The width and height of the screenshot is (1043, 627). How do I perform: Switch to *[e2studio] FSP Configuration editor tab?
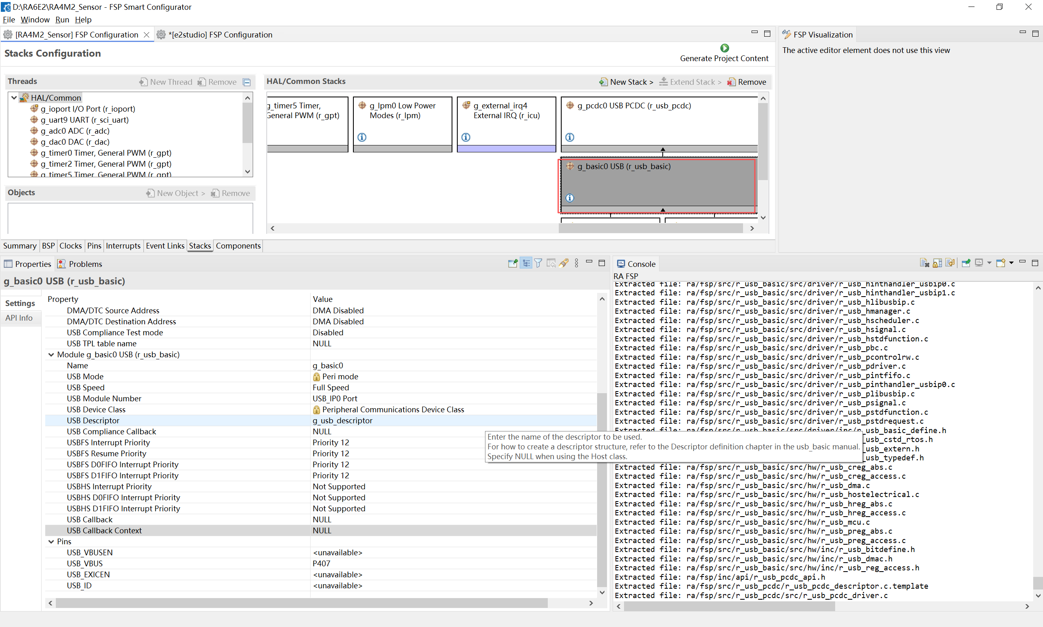[215, 35]
